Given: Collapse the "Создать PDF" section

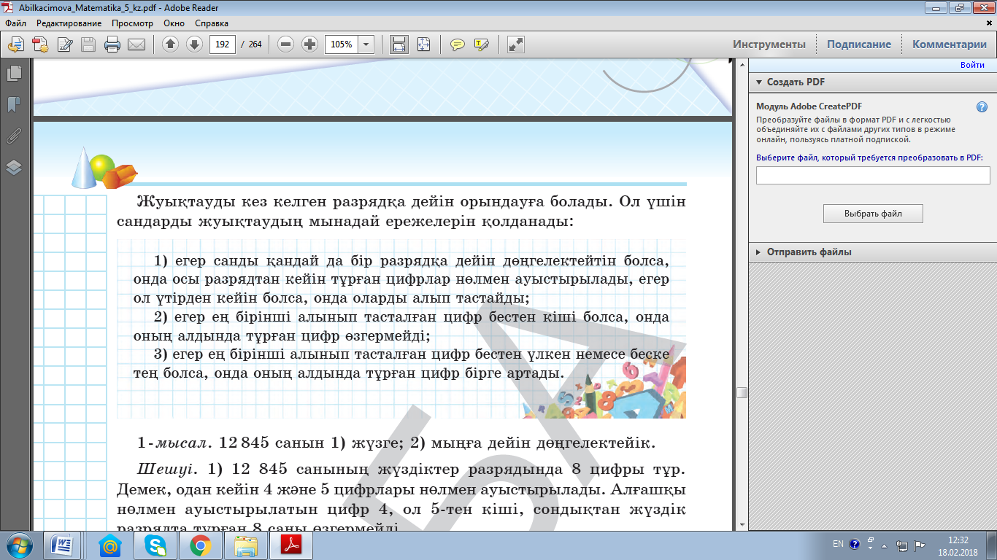Looking at the screenshot, I should point(759,82).
